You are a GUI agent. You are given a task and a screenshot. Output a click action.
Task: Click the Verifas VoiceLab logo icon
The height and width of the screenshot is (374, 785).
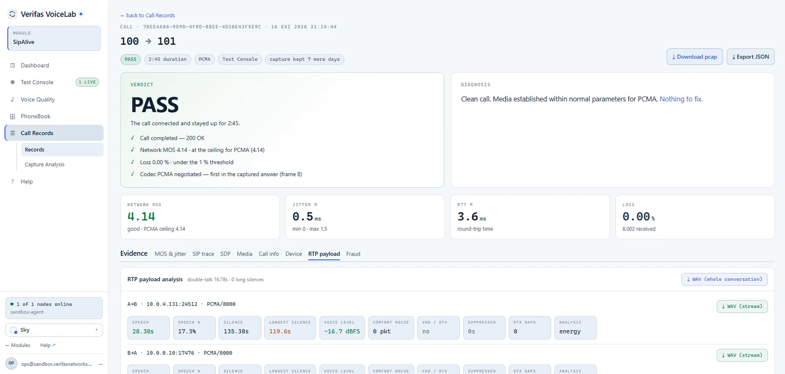[12, 14]
